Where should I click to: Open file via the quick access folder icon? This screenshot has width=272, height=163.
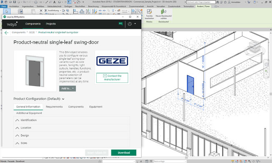[x=10, y=2]
